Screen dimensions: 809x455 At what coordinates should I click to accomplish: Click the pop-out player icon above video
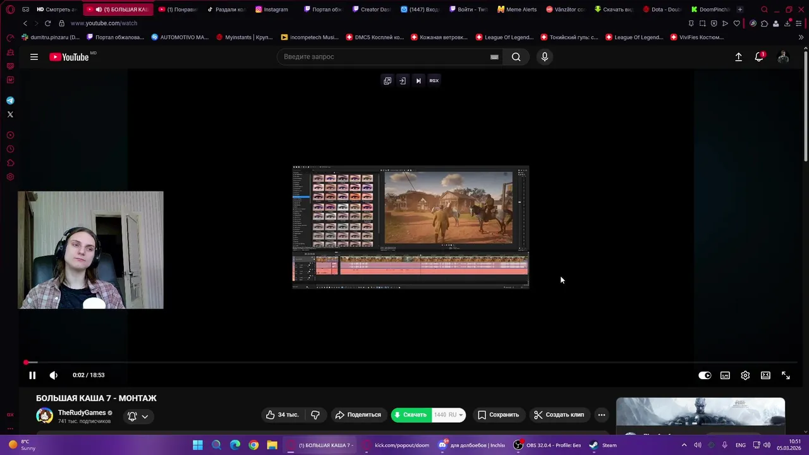point(387,80)
